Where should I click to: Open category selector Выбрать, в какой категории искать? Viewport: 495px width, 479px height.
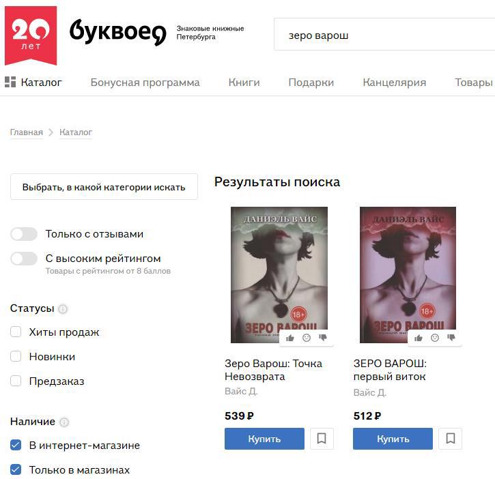pos(104,187)
